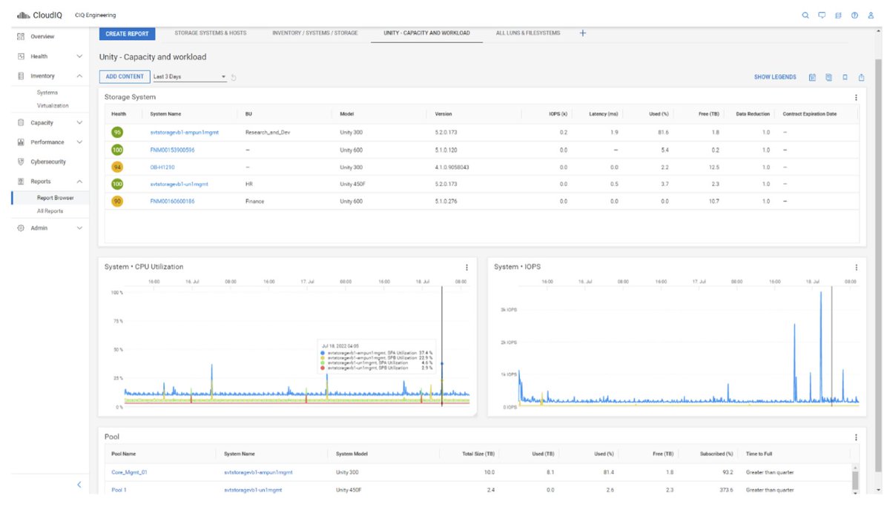890x507 pixels.
Task: Open Virtualization under Inventory
Action: [x=53, y=106]
